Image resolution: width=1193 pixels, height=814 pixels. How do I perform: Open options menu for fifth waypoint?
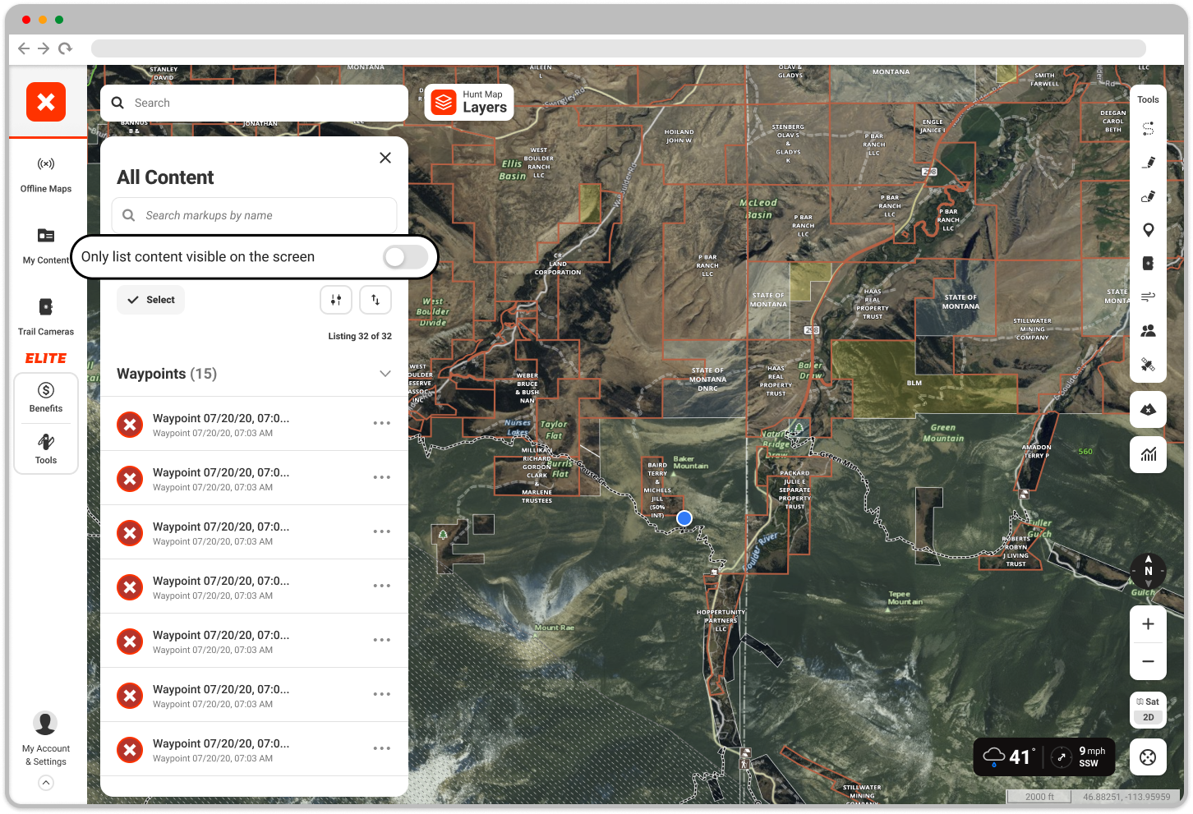(x=382, y=640)
